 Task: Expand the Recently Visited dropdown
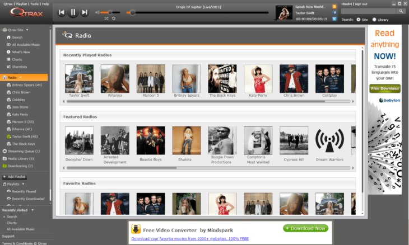32,210
